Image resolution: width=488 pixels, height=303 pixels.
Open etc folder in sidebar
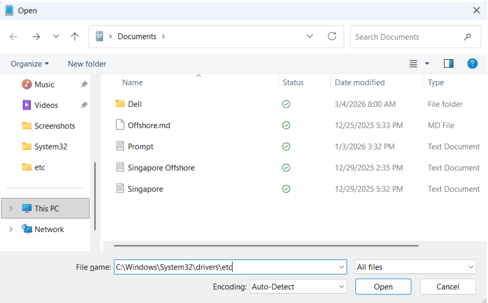point(39,167)
